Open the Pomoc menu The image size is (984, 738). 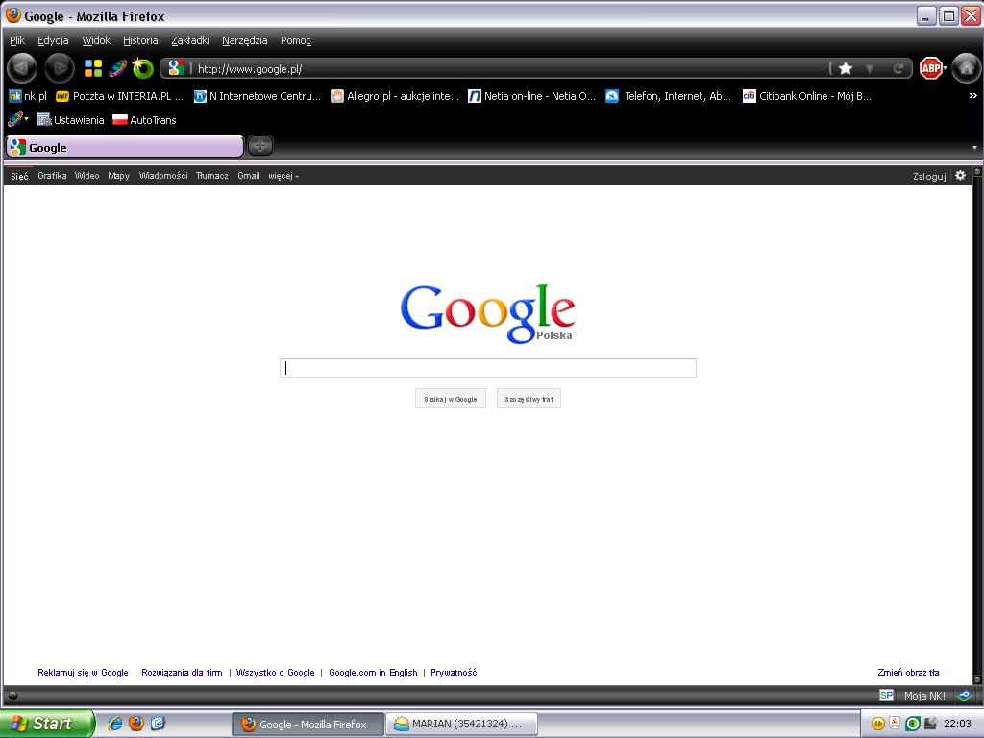point(296,40)
